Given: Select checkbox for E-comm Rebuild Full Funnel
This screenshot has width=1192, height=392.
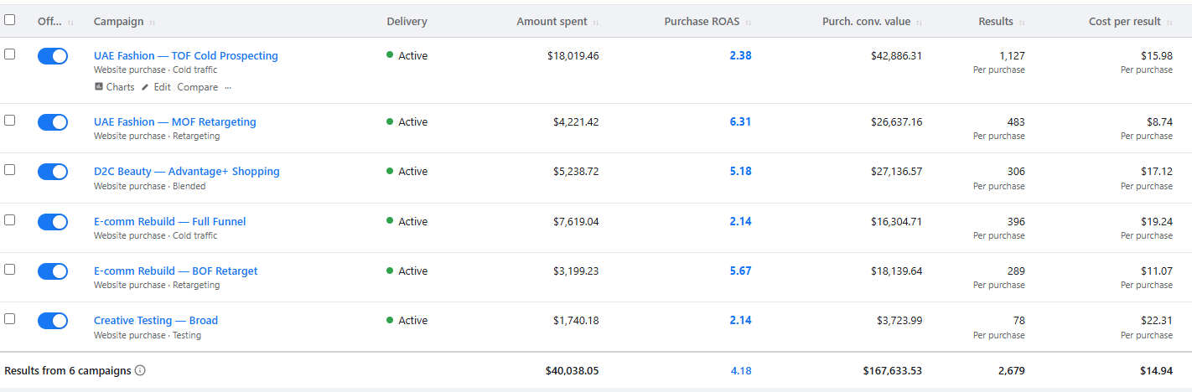Looking at the screenshot, I should (10, 219).
